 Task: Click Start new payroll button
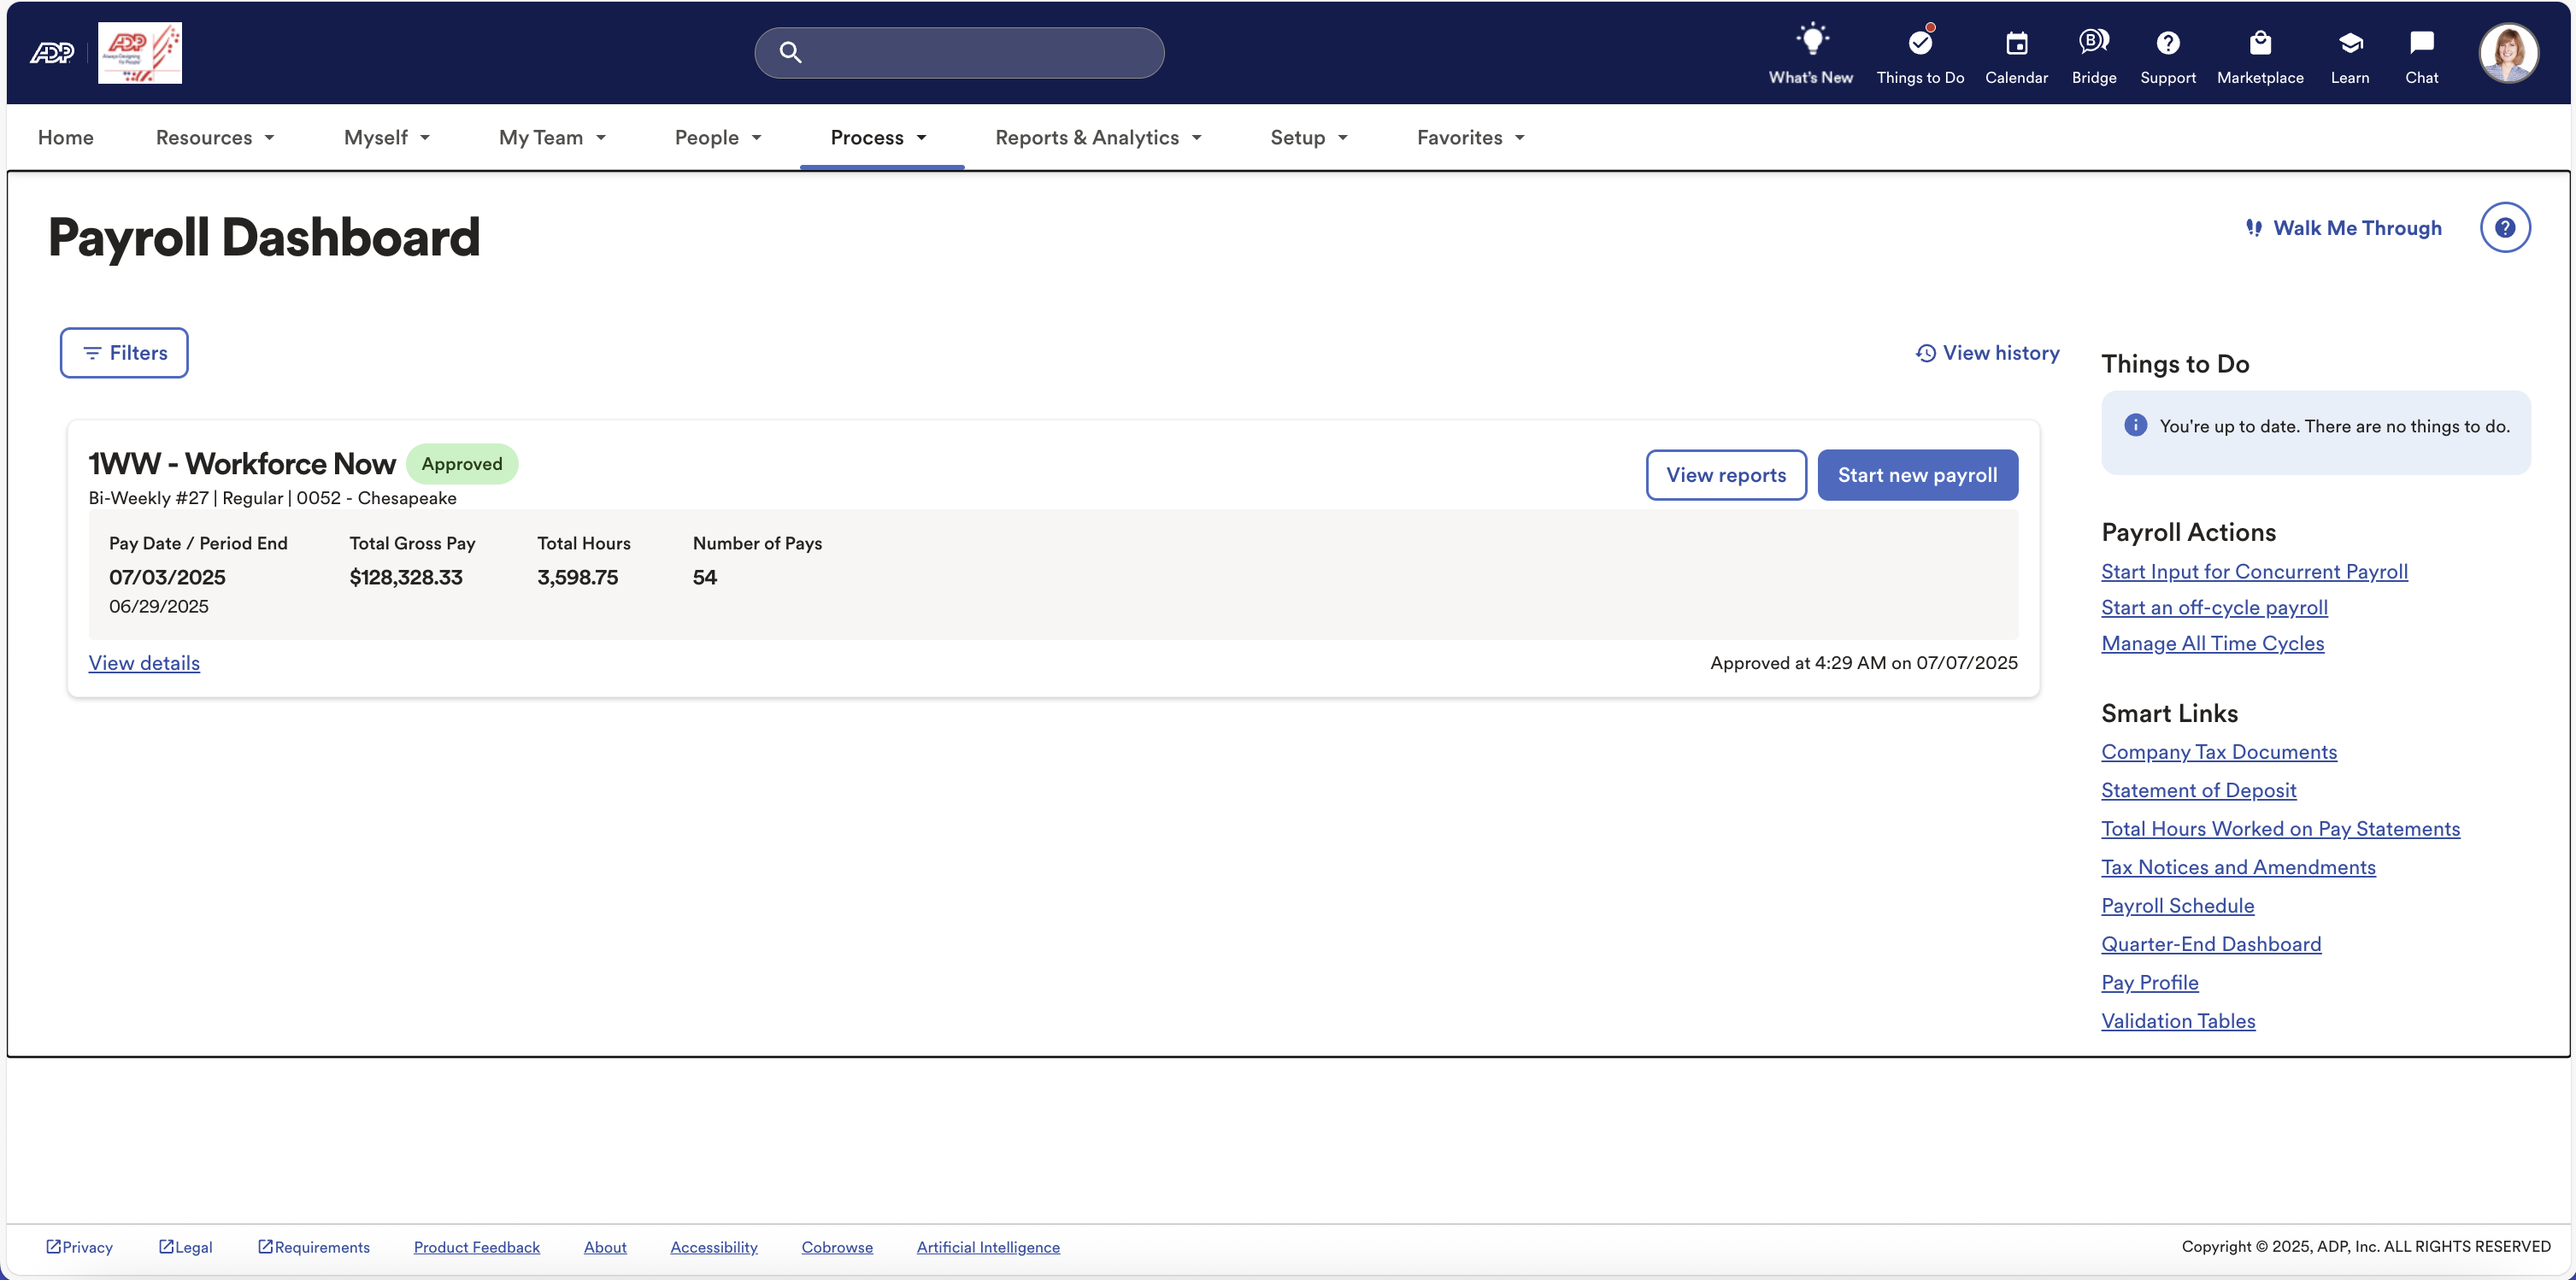tap(1916, 475)
